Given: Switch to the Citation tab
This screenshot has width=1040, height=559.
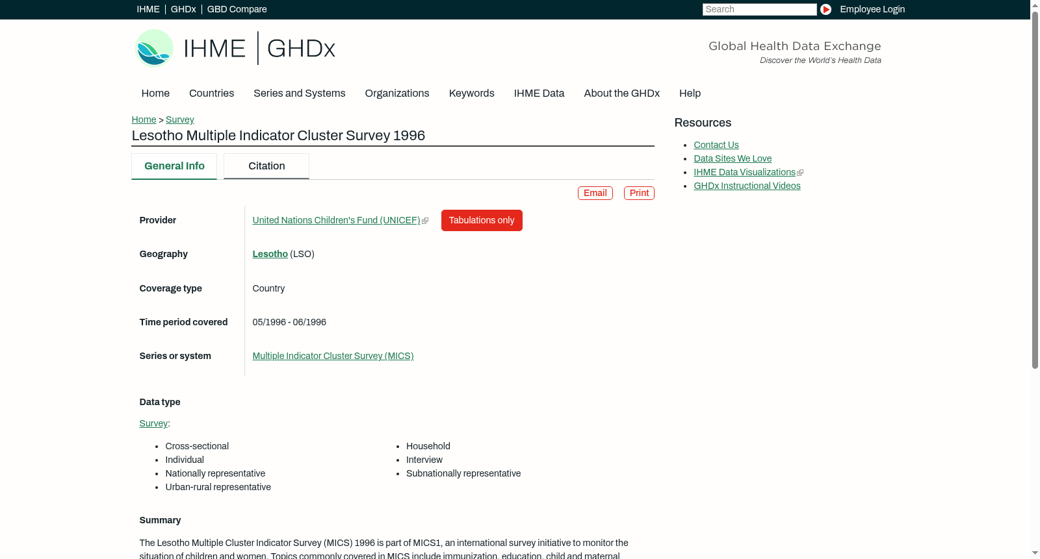Looking at the screenshot, I should 266,166.
